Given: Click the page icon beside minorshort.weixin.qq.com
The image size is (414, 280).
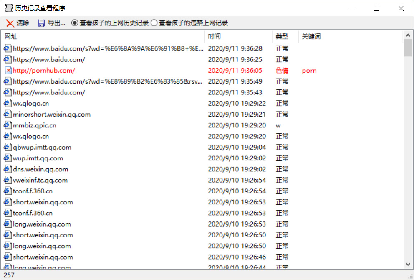Looking at the screenshot, I should coord(8,115).
